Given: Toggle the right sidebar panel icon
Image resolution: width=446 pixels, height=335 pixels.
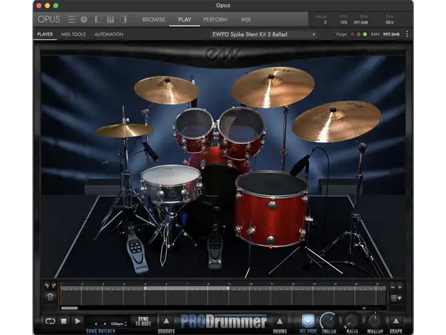Looking at the screenshot, I should click(x=123, y=19).
